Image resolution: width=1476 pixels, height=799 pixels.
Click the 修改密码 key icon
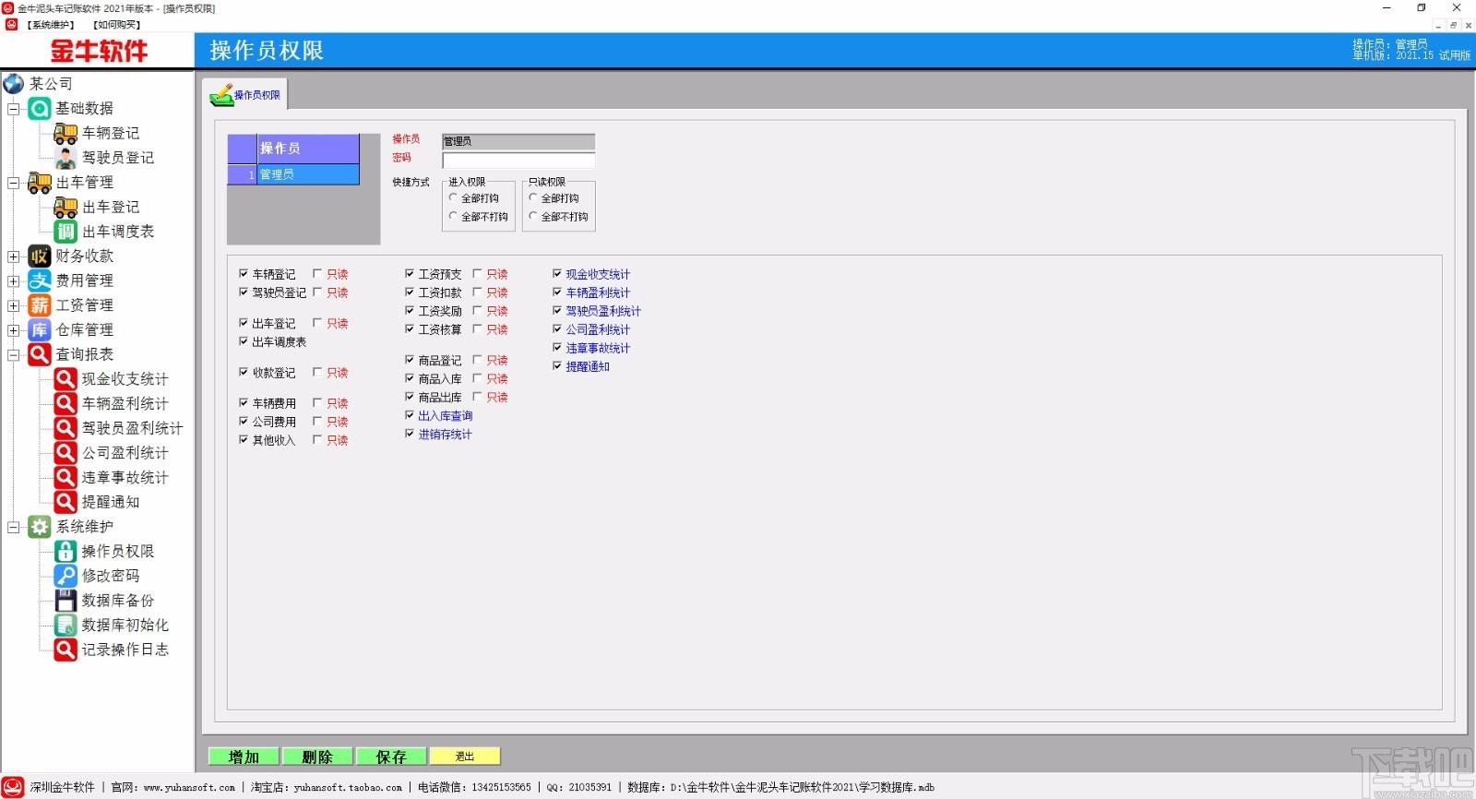point(65,576)
